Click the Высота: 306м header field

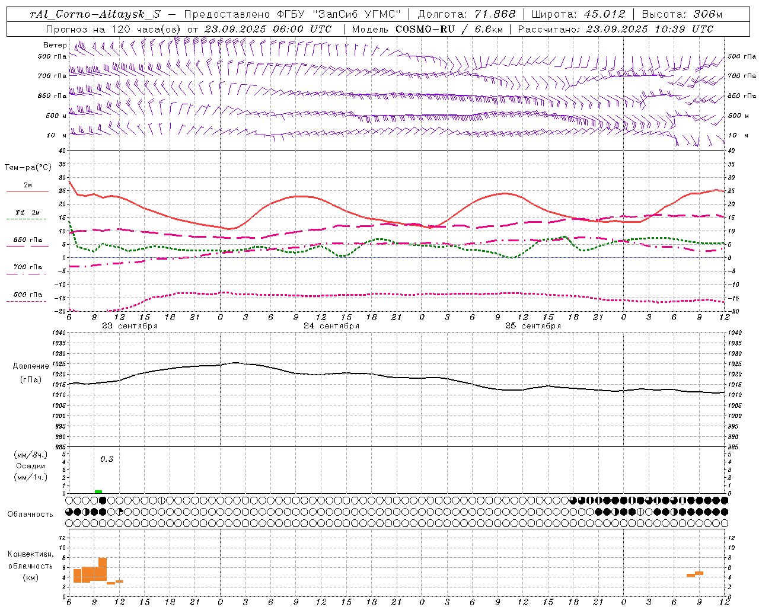coord(682,14)
